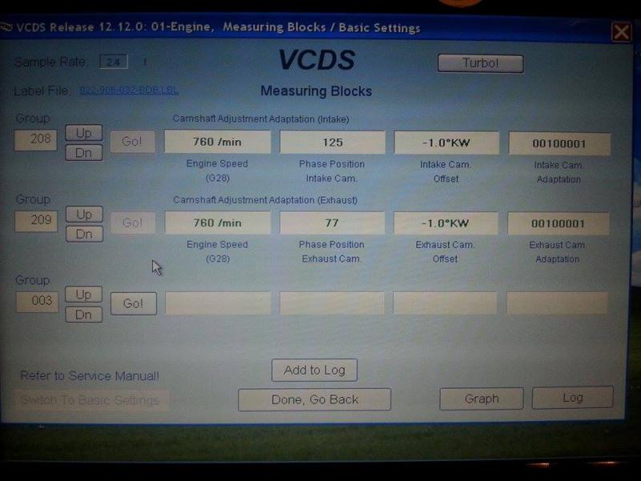The height and width of the screenshot is (481, 641).
Task: Decrease group 209 with Dn button
Action: tap(84, 234)
